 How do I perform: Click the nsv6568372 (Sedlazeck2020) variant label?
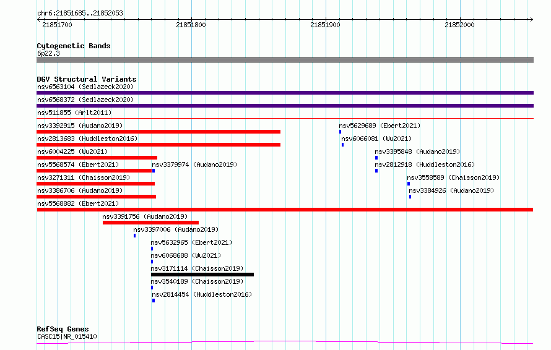[85, 100]
